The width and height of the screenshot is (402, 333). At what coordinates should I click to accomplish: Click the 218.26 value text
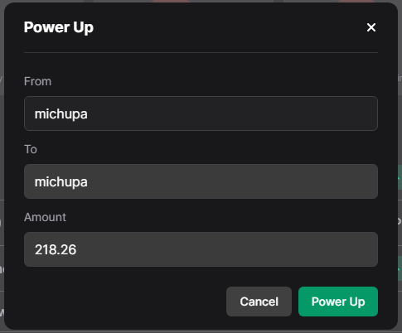pyautogui.click(x=56, y=249)
